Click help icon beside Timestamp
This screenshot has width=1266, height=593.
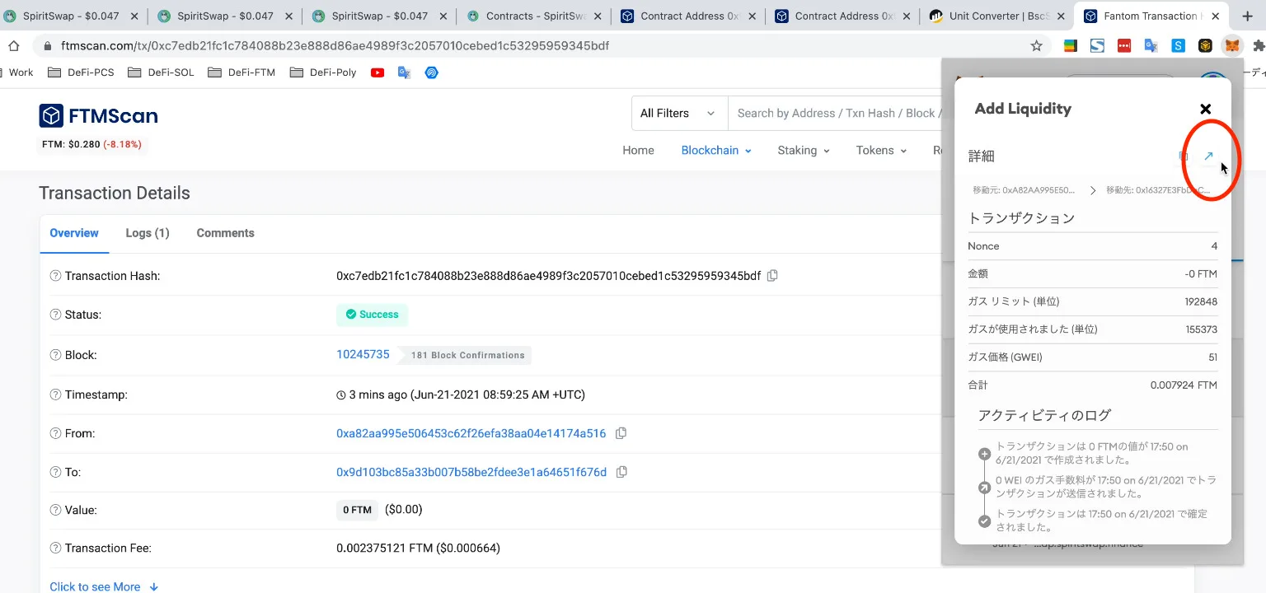55,395
